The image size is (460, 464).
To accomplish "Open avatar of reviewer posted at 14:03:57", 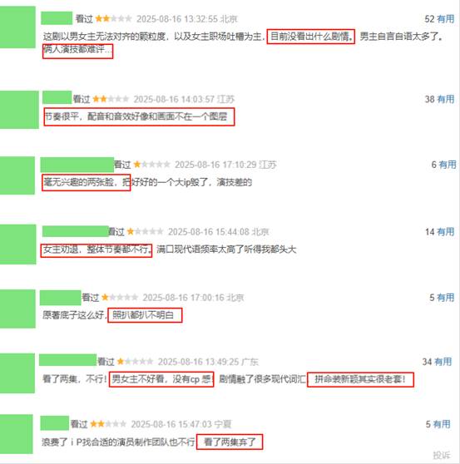I will pos(19,110).
